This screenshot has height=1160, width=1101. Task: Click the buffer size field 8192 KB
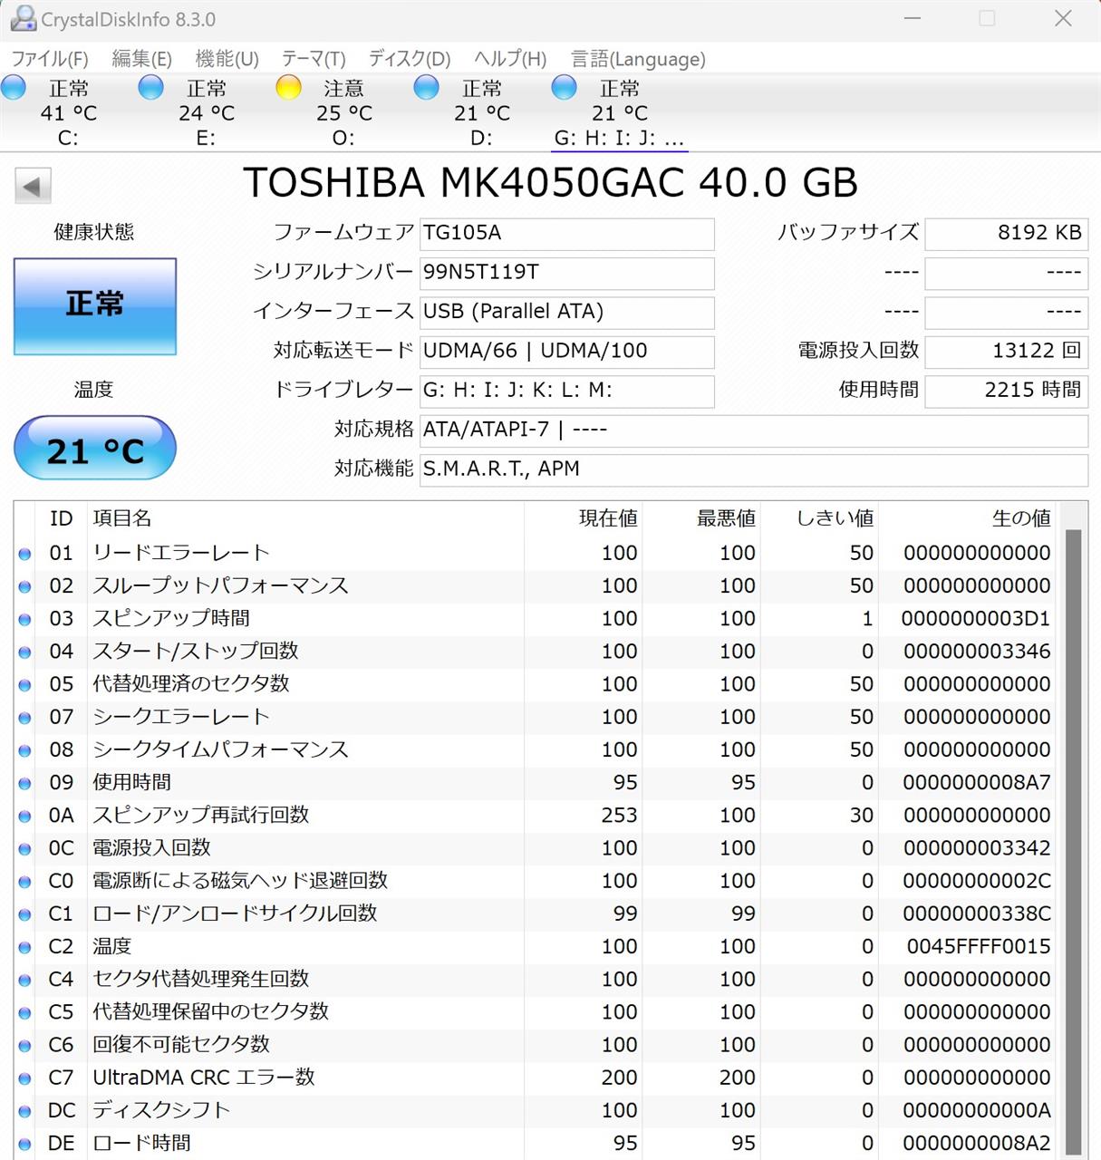[x=1006, y=234]
